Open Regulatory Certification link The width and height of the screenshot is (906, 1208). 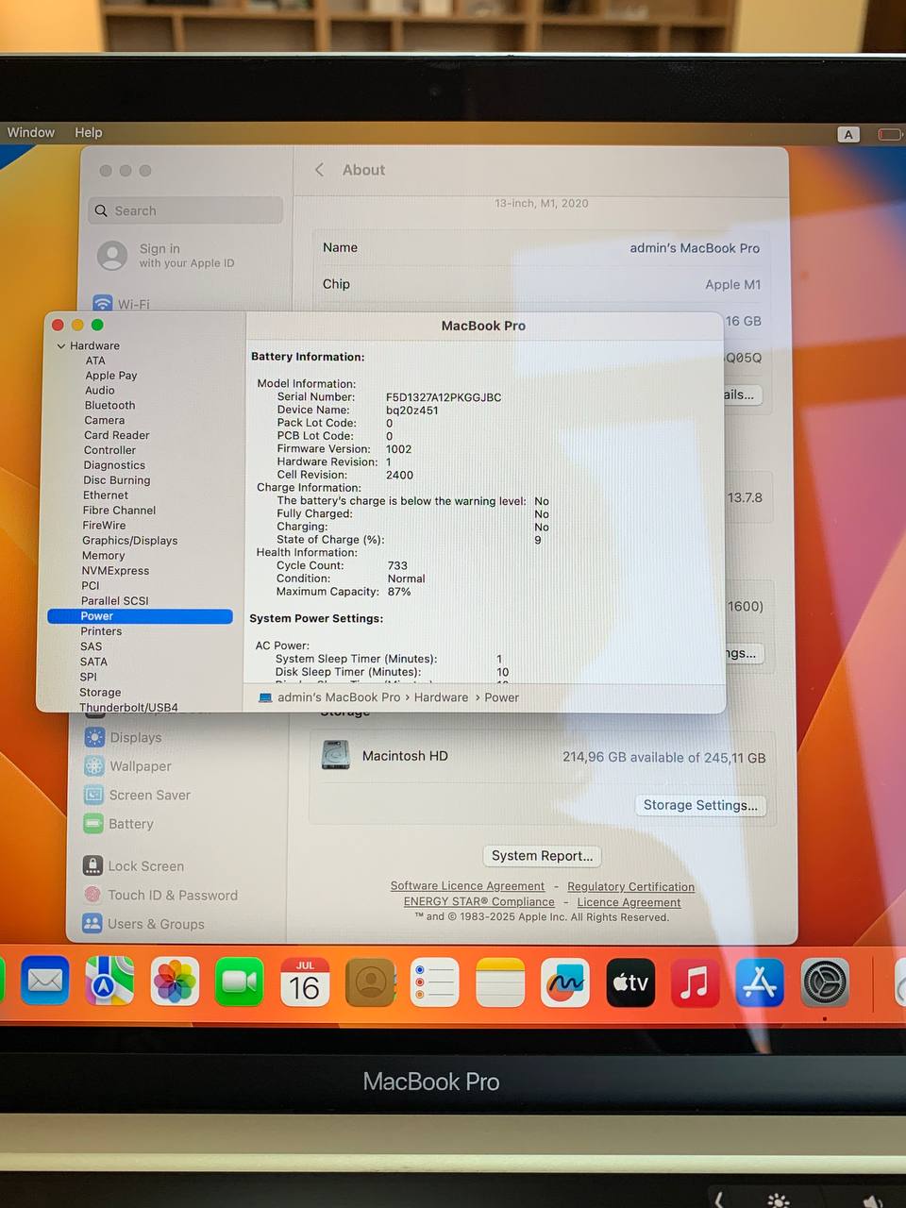coord(630,887)
